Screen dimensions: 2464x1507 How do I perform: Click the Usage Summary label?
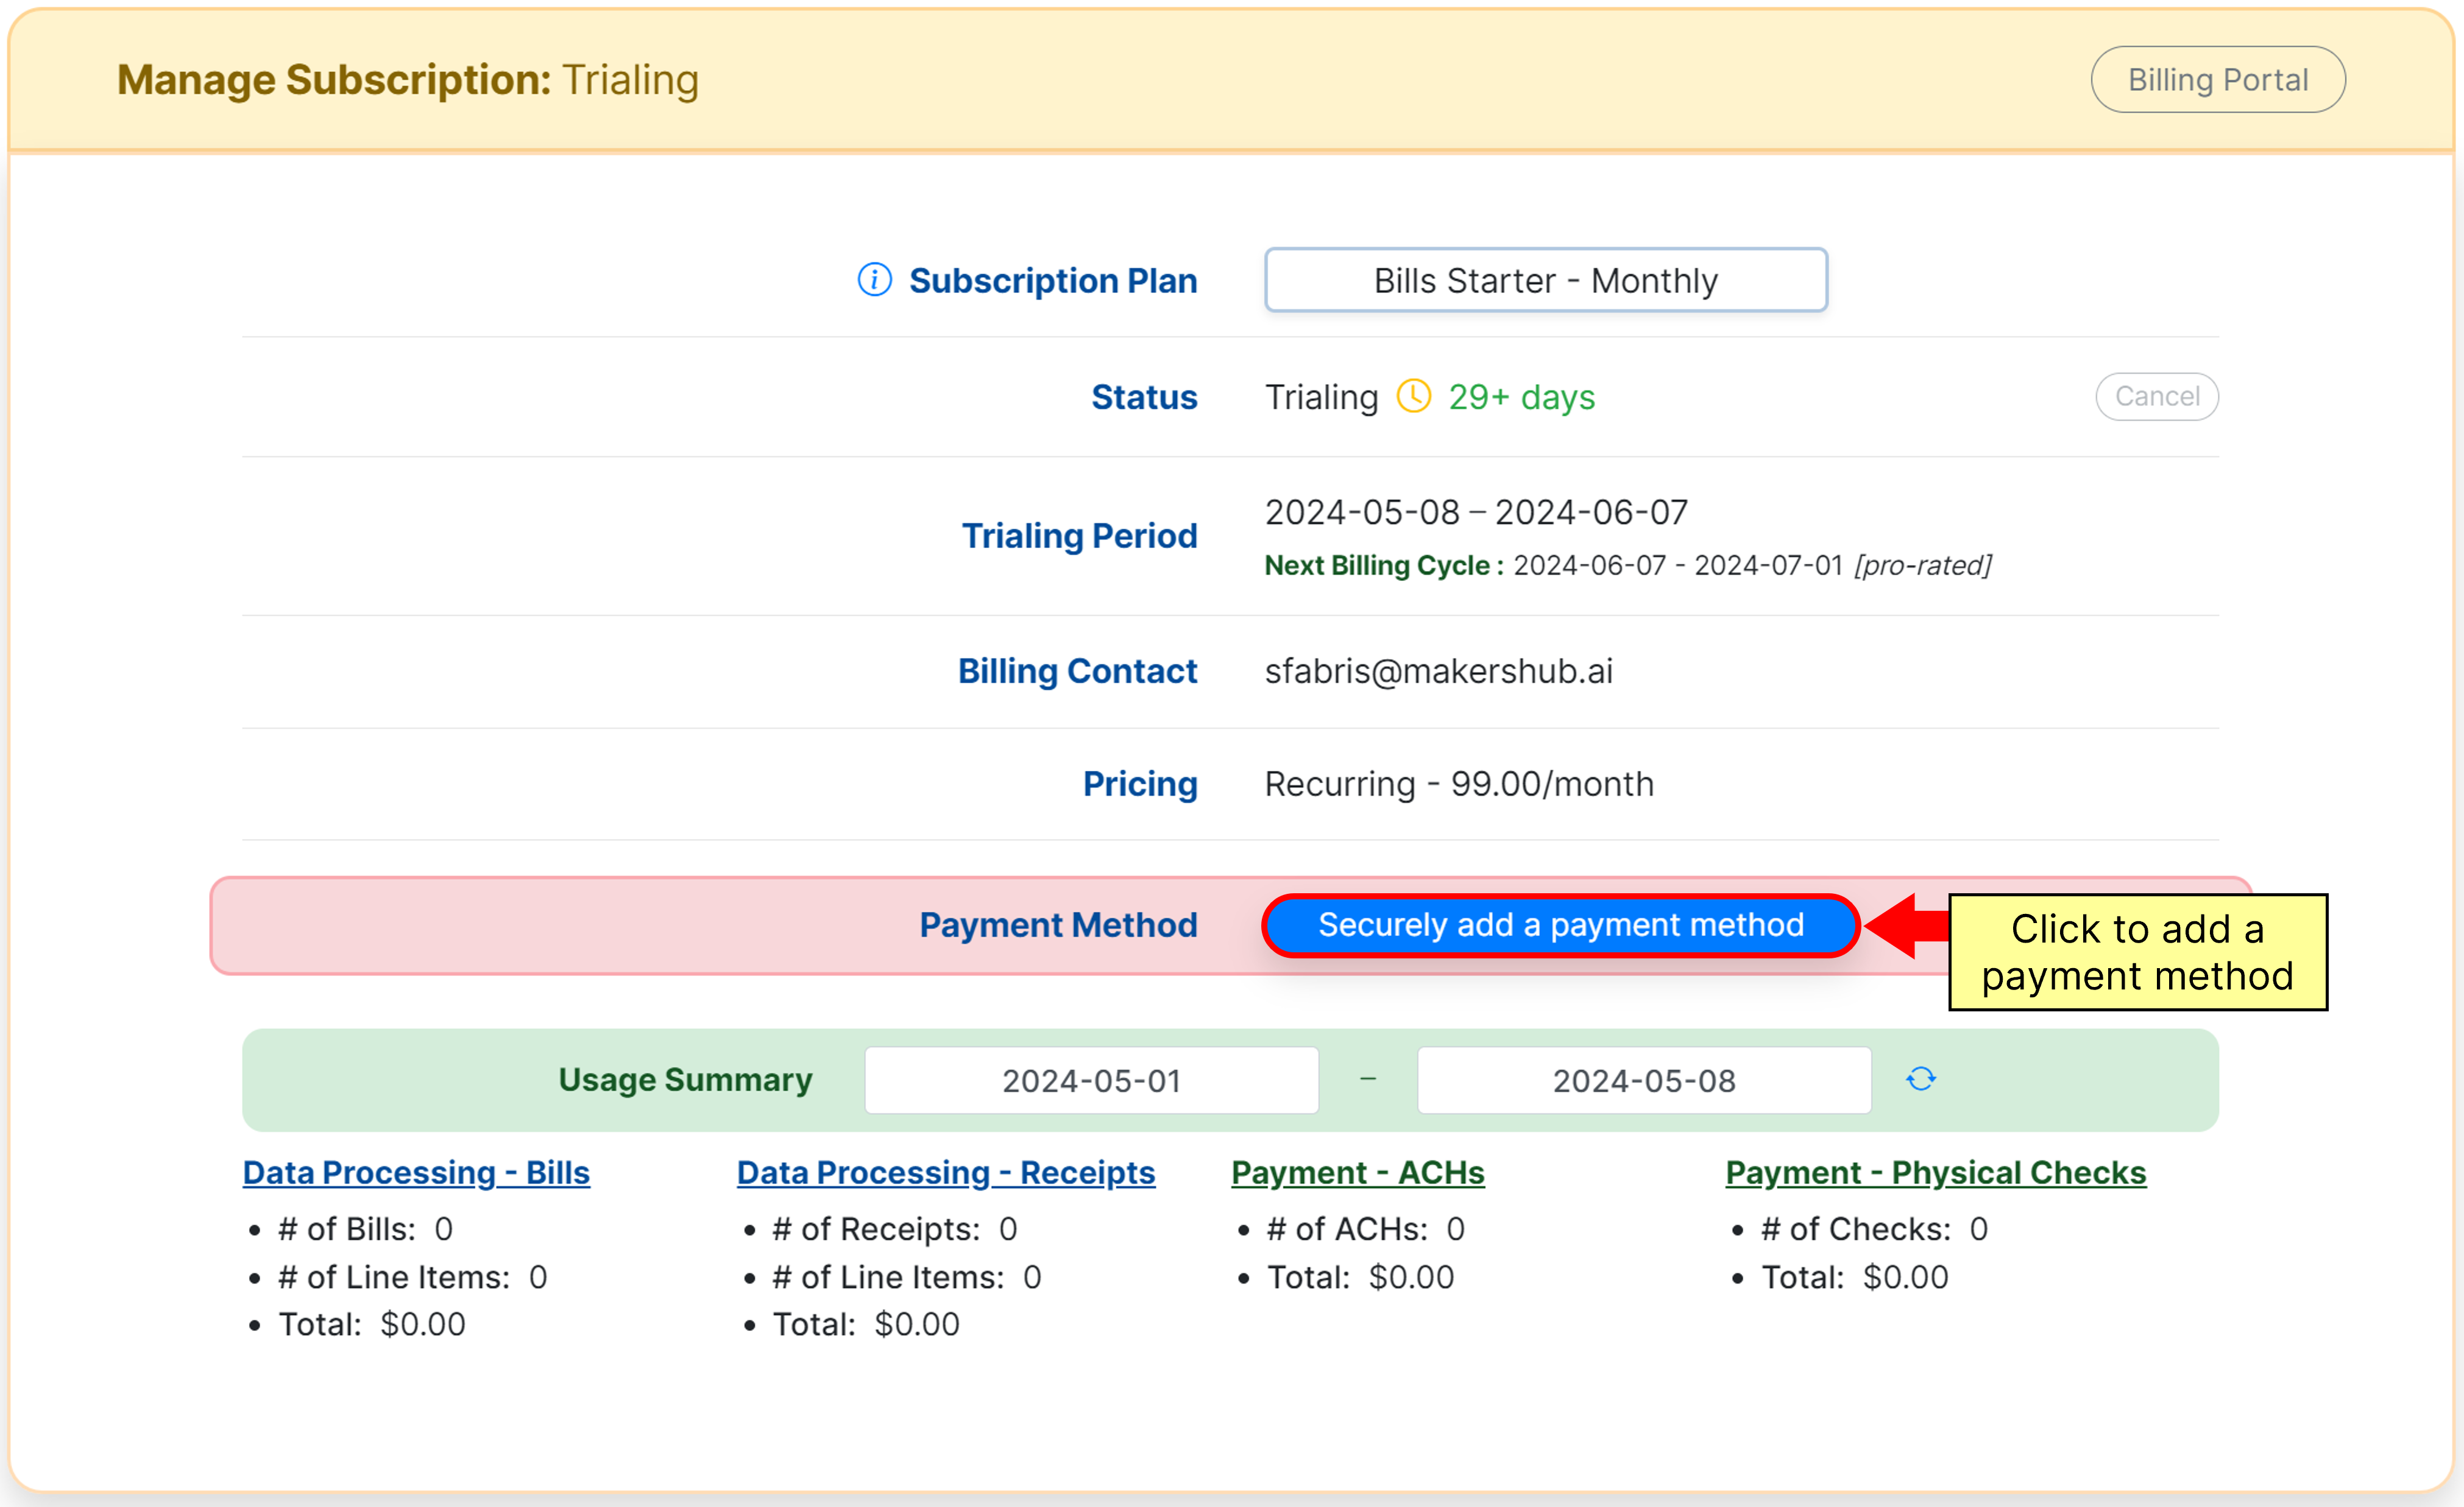[x=685, y=1080]
